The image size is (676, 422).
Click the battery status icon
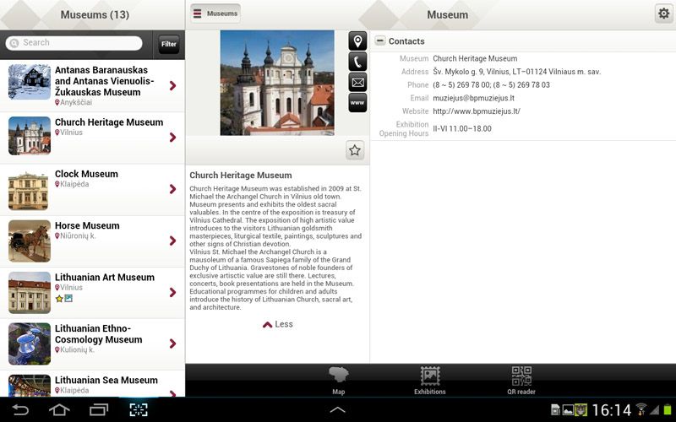coord(668,409)
